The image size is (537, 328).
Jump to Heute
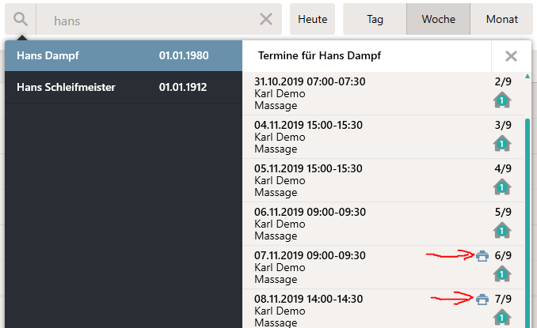[312, 19]
